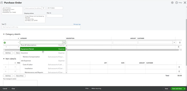
Task: Click the Manage tags link
Action: tap(77, 24)
